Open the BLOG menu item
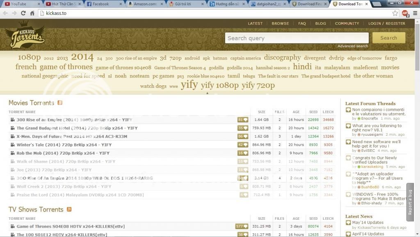 320,23
